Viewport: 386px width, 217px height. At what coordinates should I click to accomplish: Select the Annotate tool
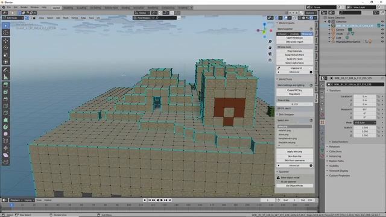coord(6,70)
